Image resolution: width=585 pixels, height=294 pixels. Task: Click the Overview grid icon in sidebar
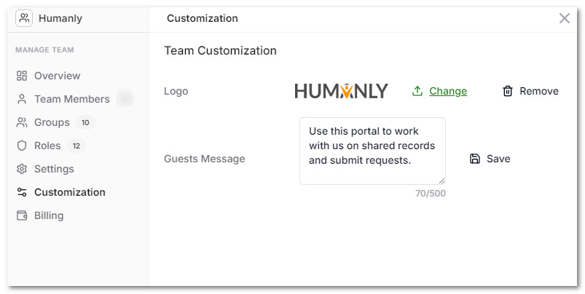click(22, 76)
